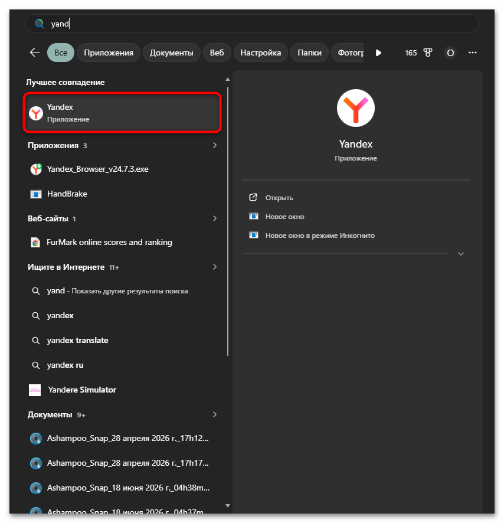Click the Yandex_Browser_v24.7.3.exe installer icon
Image resolution: width=504 pixels, height=523 pixels.
pyautogui.click(x=35, y=169)
